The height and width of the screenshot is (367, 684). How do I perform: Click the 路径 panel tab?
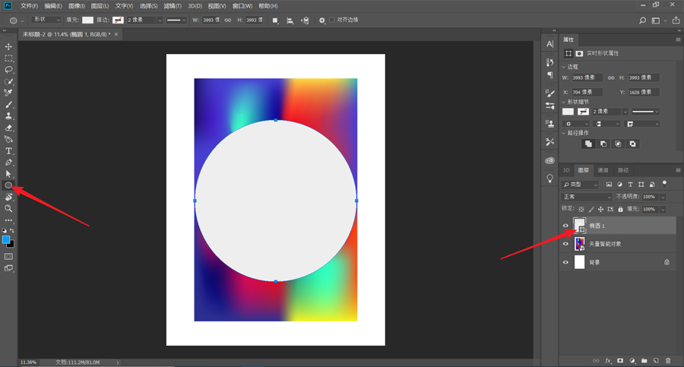pyautogui.click(x=623, y=170)
